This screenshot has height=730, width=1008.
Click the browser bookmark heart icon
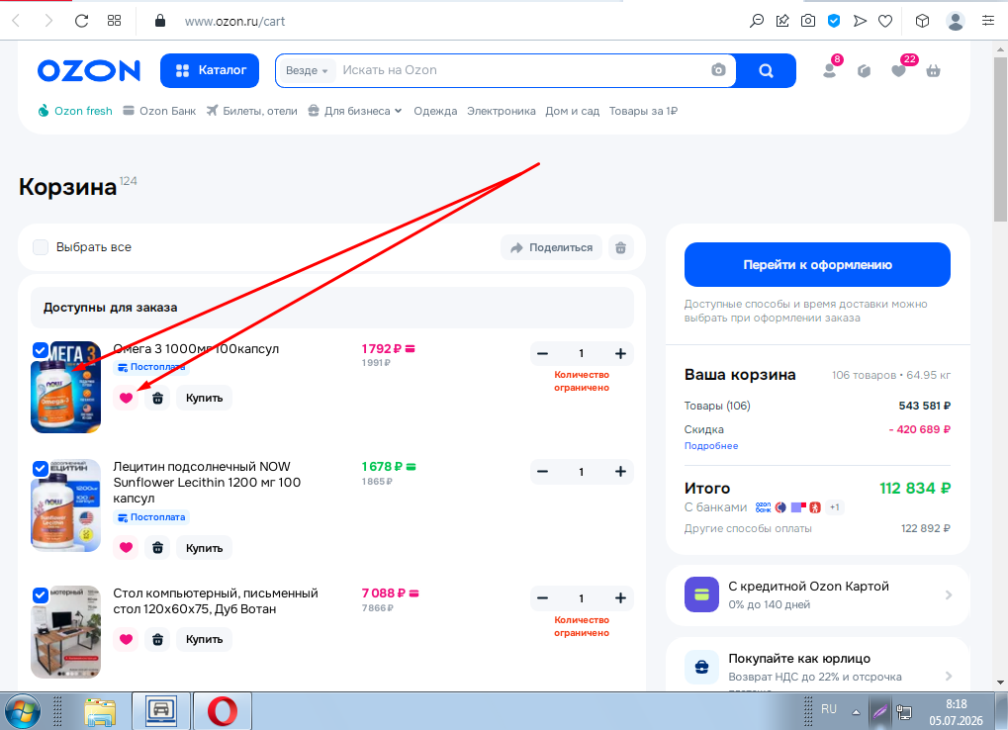pyautogui.click(x=885, y=21)
